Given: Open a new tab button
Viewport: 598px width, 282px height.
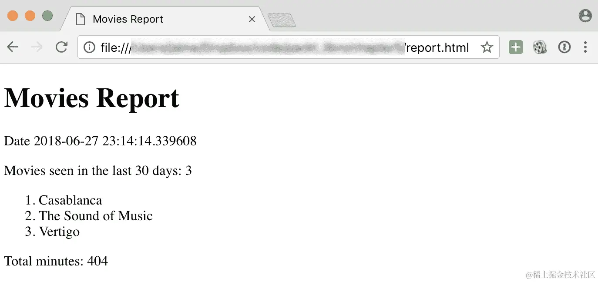Looking at the screenshot, I should pyautogui.click(x=282, y=20).
